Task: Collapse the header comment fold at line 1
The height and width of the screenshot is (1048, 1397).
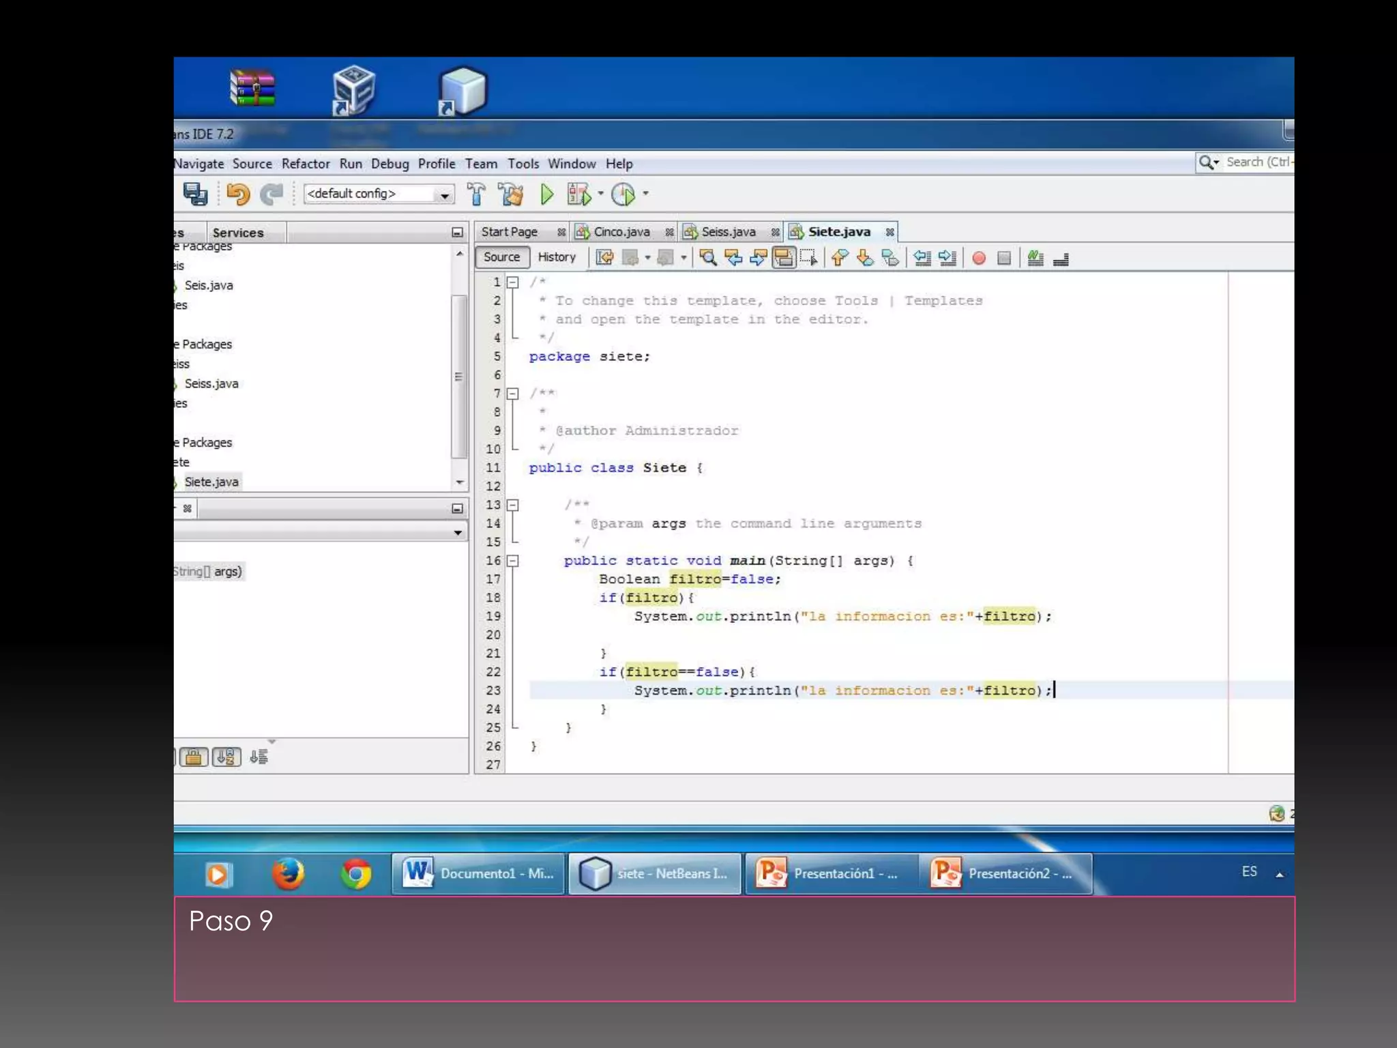Action: coord(513,282)
